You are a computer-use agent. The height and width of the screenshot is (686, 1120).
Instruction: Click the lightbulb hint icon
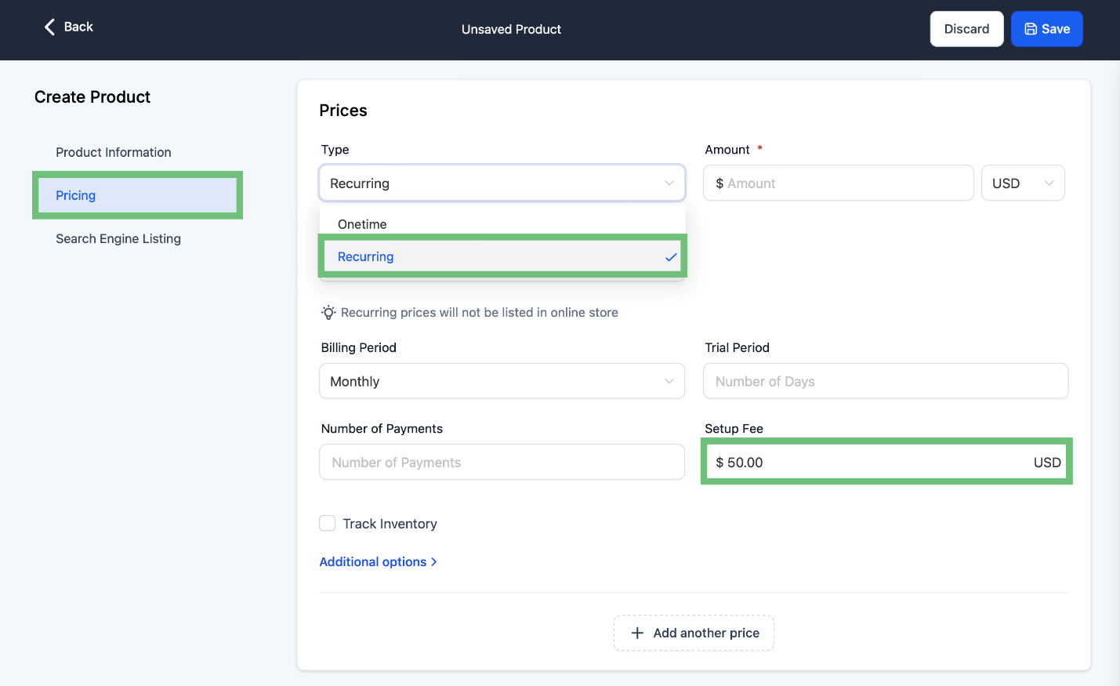click(328, 313)
